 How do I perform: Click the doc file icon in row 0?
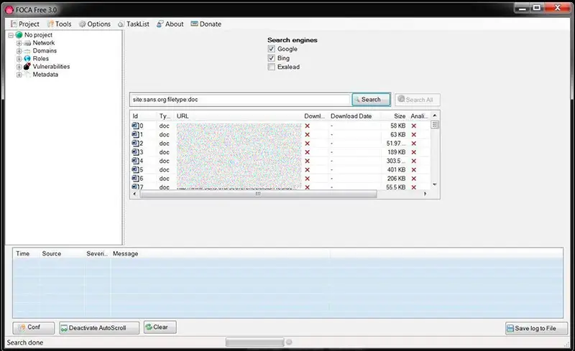135,126
